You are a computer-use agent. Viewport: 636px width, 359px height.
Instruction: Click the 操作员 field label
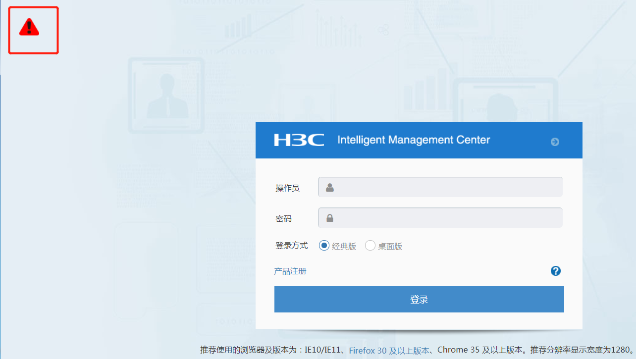tap(287, 188)
